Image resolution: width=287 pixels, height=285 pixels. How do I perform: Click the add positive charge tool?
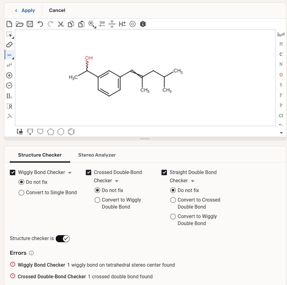click(x=9, y=75)
